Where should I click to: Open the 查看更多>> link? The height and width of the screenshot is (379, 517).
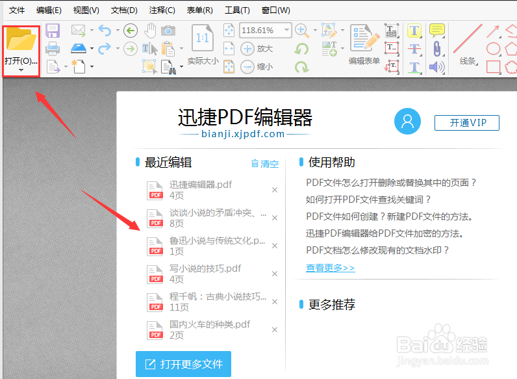point(331,268)
